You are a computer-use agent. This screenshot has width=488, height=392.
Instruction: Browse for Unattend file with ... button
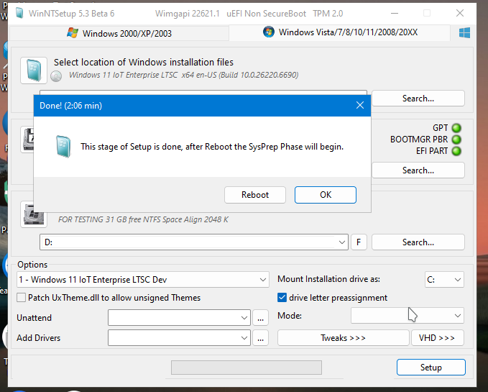[x=260, y=318]
